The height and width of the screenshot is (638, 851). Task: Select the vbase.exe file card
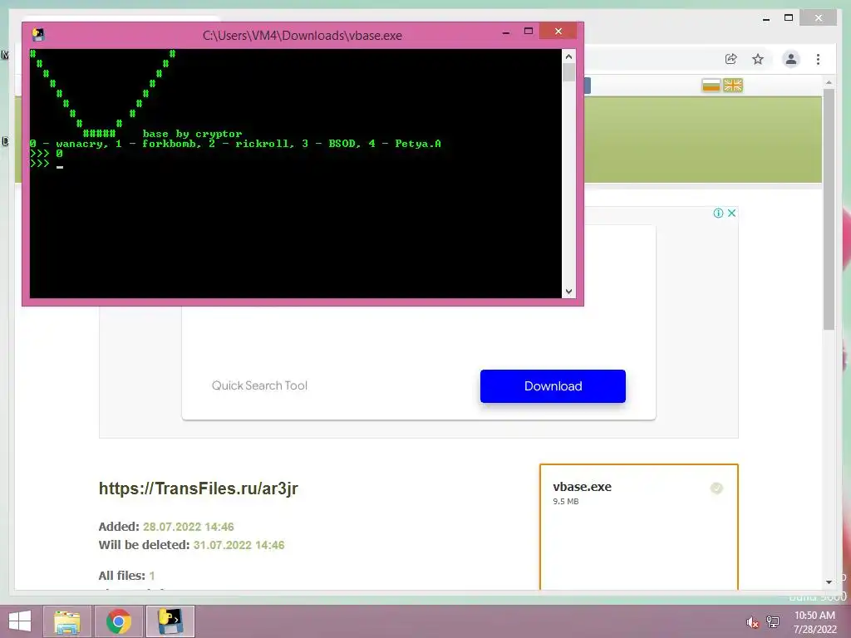coord(639,527)
